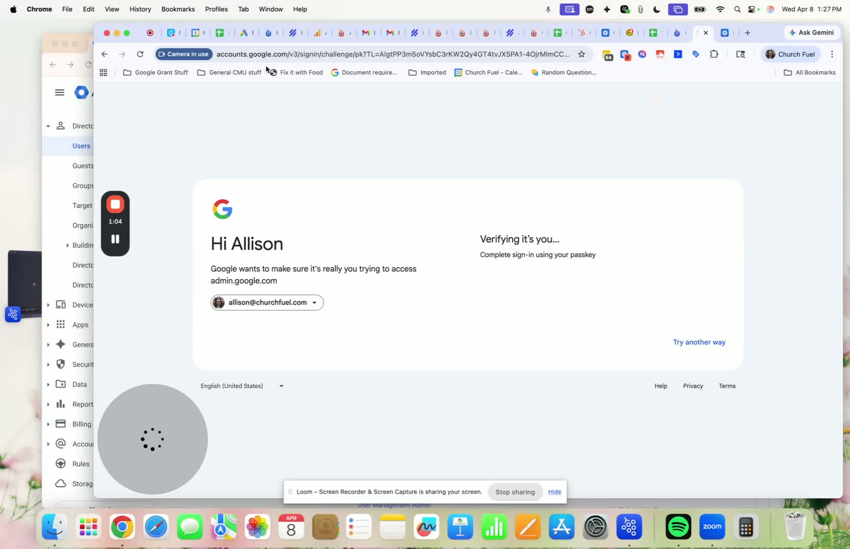This screenshot has height=549, width=850.
Task: Open Zoom from the Dock
Action: point(712,527)
